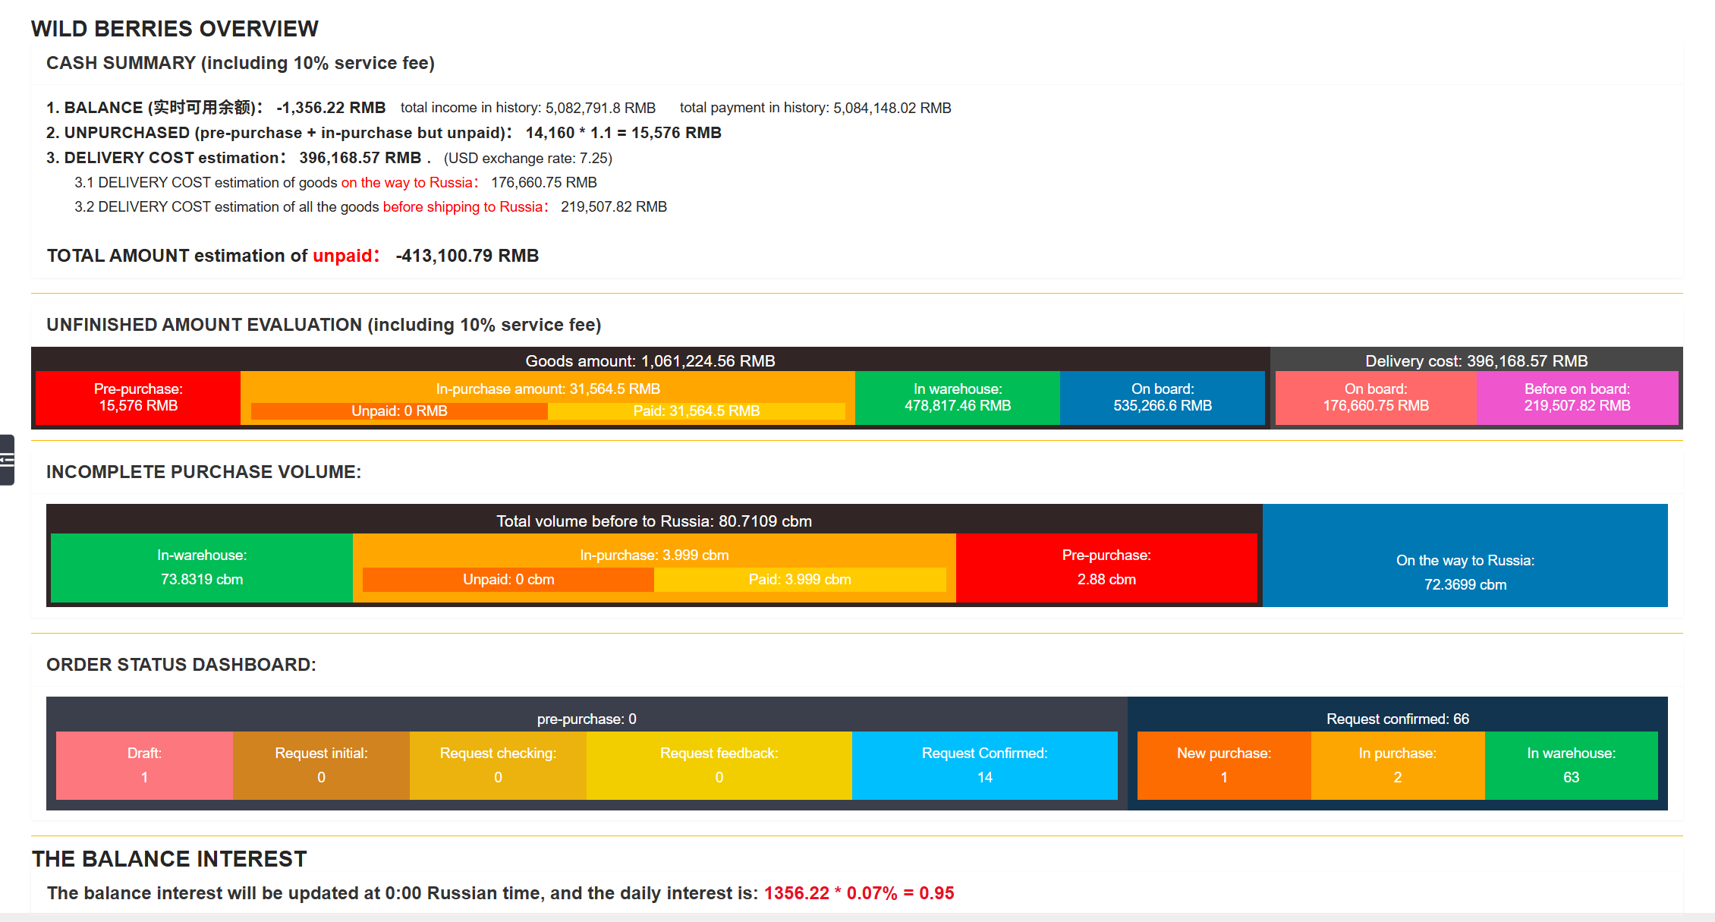This screenshot has width=1715, height=922.
Task: Click red 'on the way to Russia' text
Action: tap(408, 182)
